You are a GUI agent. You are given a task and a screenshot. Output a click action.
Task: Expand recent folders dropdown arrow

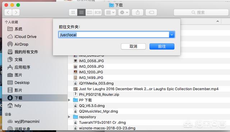coord(172,35)
